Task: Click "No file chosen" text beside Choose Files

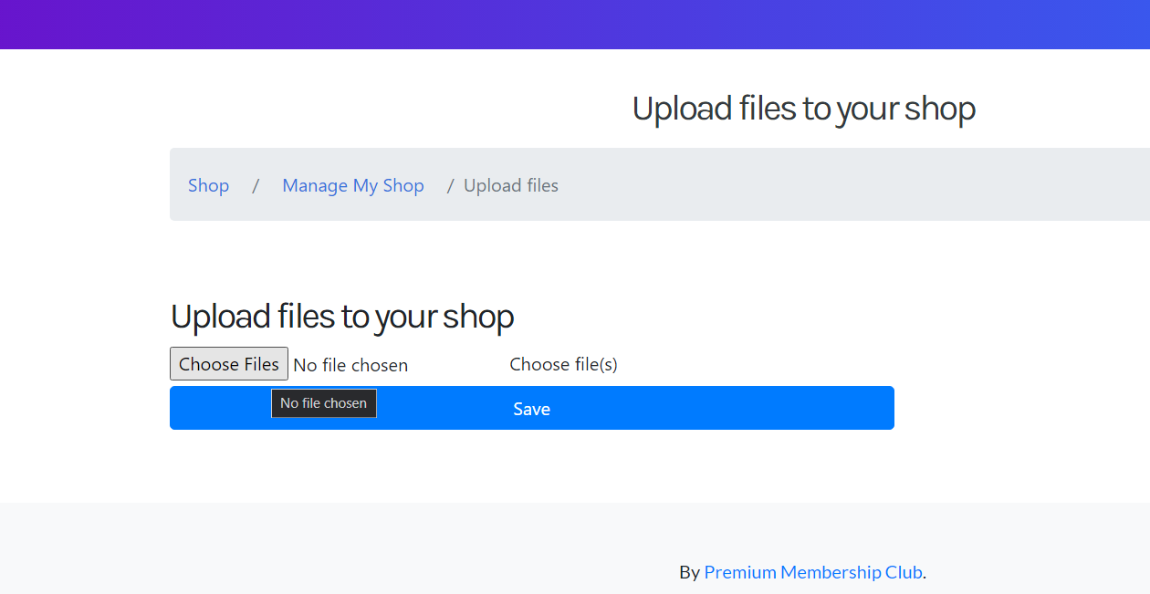Action: pos(350,365)
